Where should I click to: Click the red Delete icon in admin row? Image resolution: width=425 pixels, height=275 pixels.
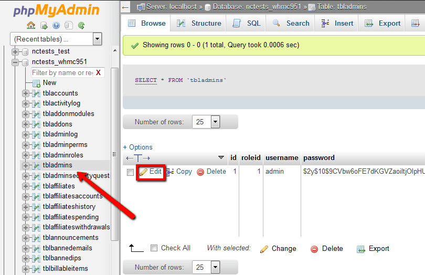200,172
